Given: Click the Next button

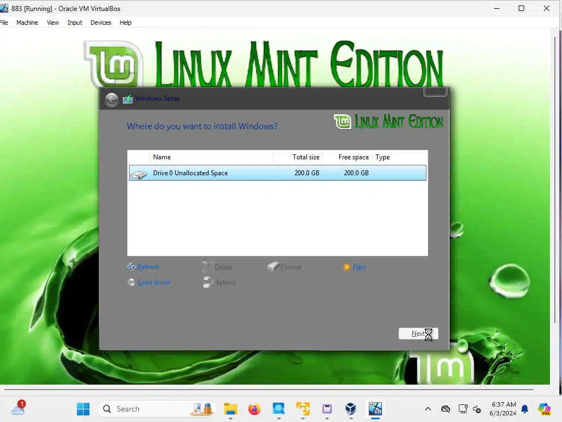Looking at the screenshot, I should point(418,334).
